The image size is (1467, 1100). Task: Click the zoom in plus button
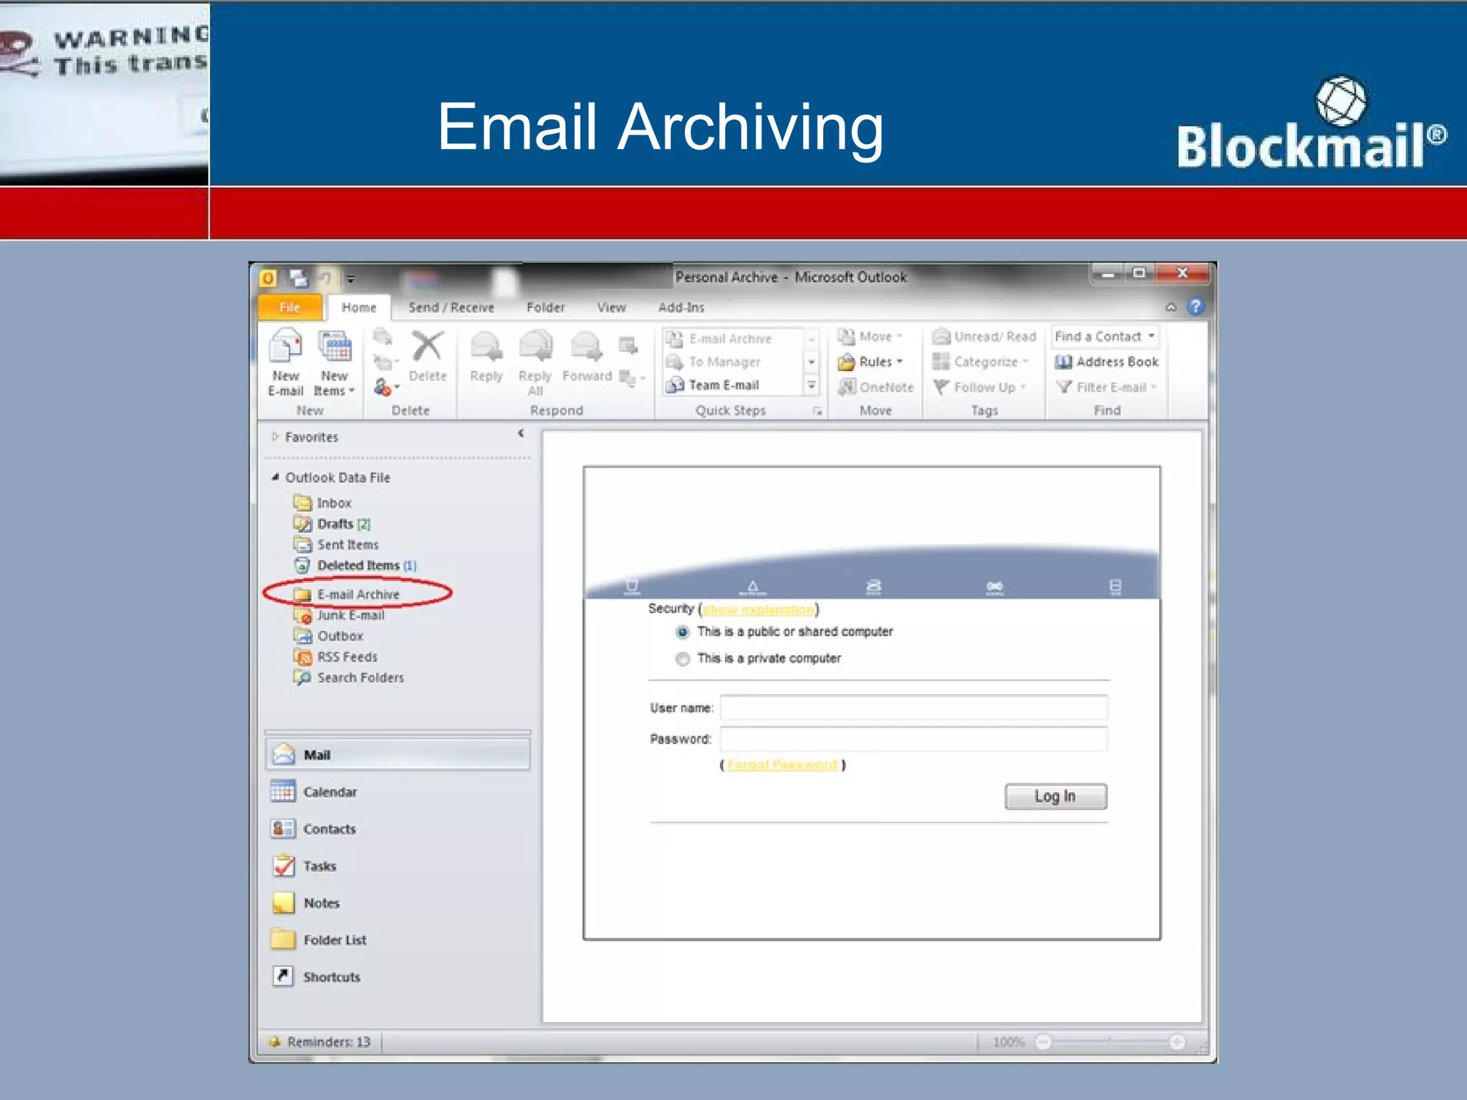[1177, 1042]
